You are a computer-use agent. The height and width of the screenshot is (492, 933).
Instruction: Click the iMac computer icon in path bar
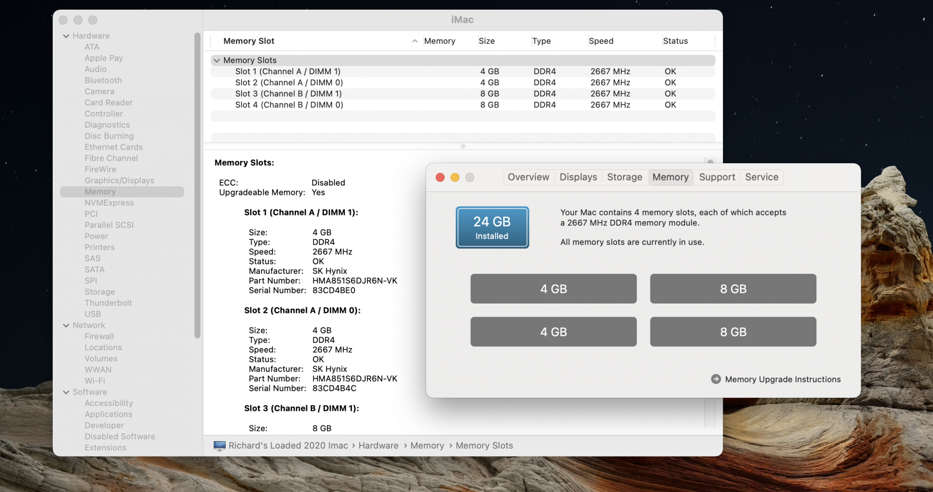click(x=219, y=446)
